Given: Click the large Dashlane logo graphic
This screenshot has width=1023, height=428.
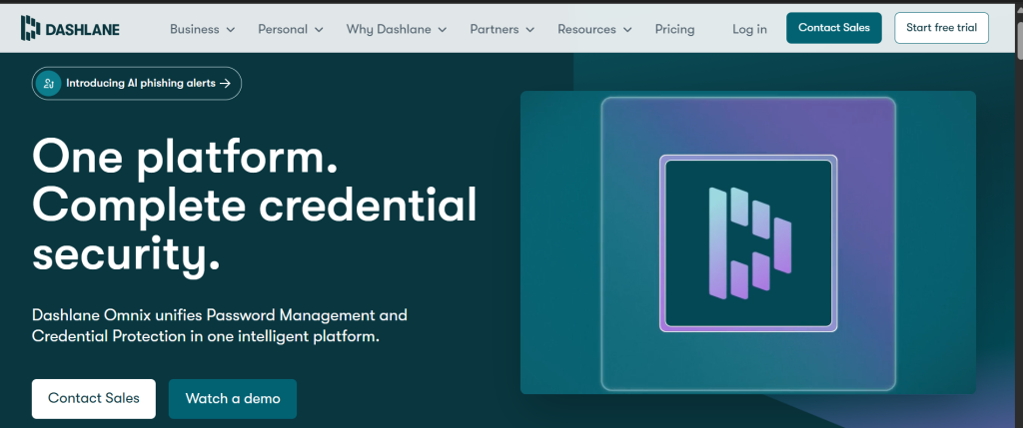Looking at the screenshot, I should tap(748, 243).
